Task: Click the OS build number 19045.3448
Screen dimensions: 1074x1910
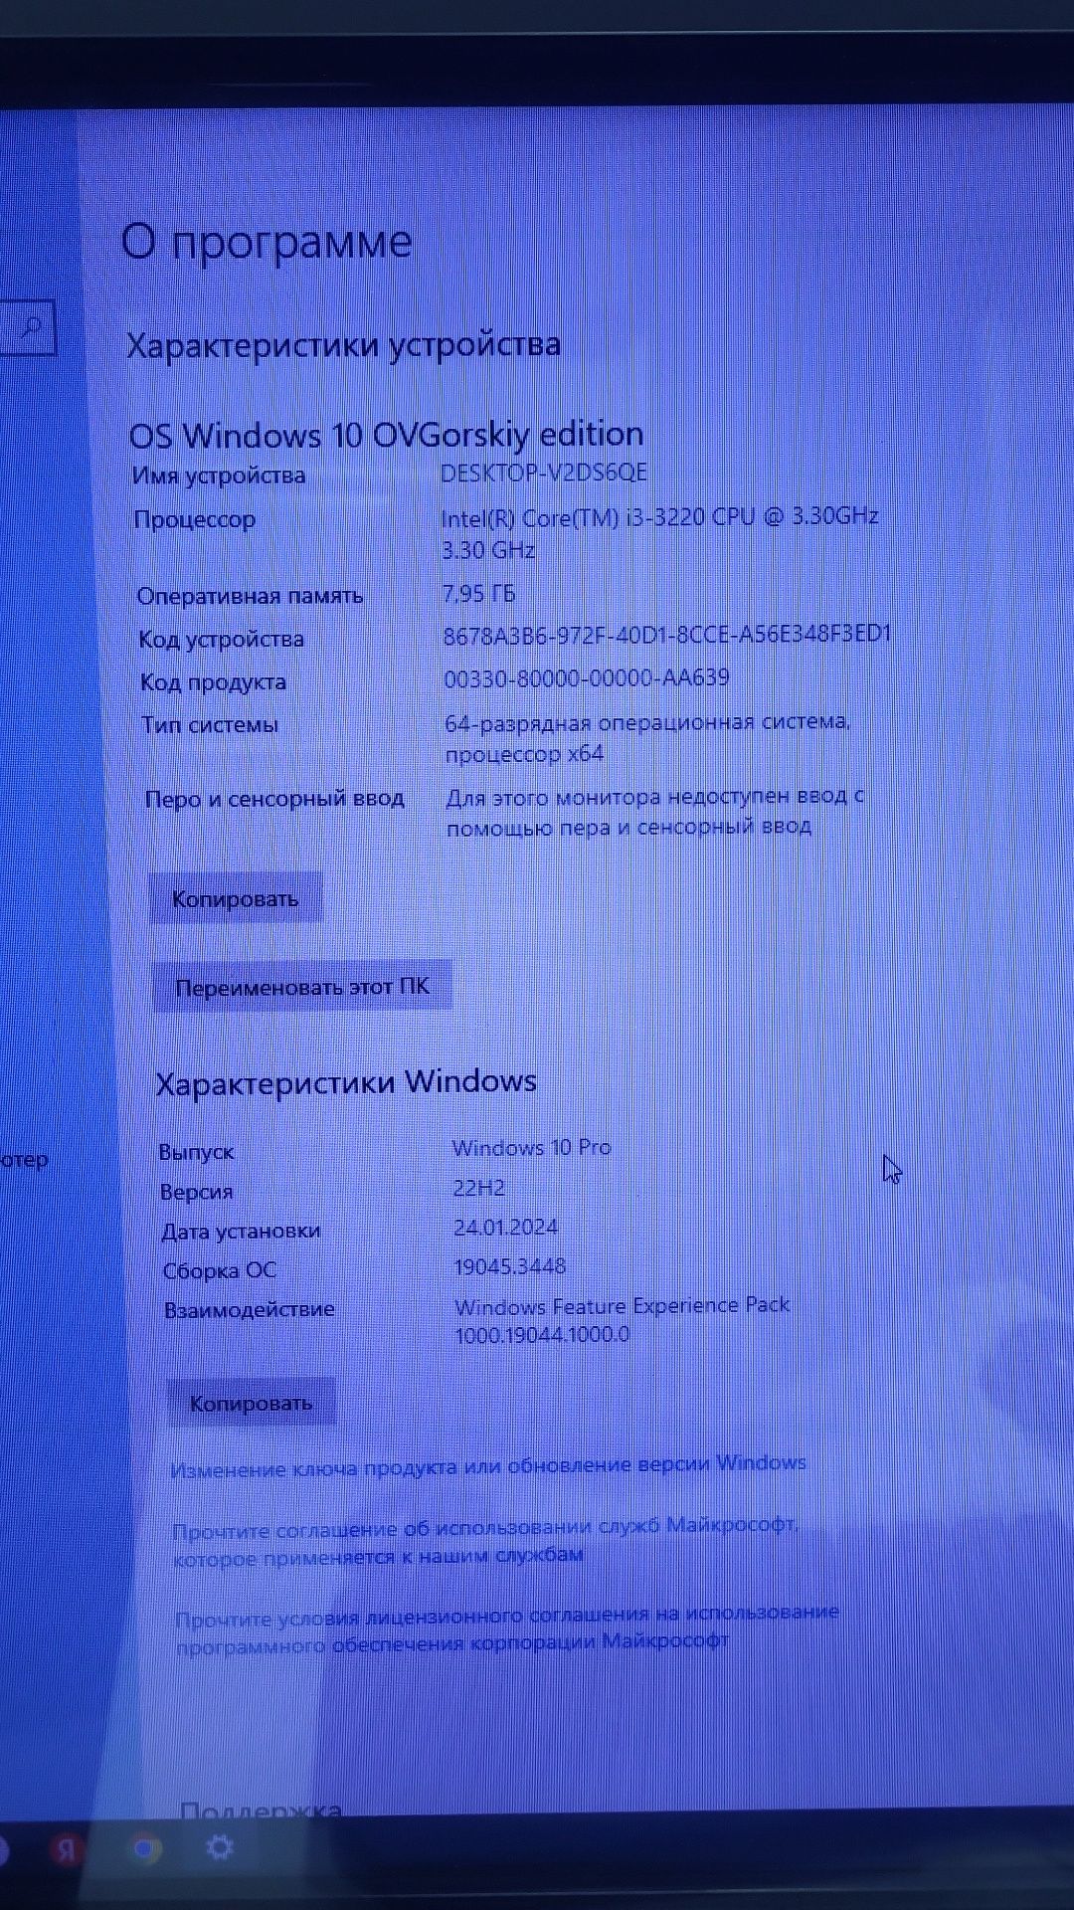Action: click(510, 1266)
